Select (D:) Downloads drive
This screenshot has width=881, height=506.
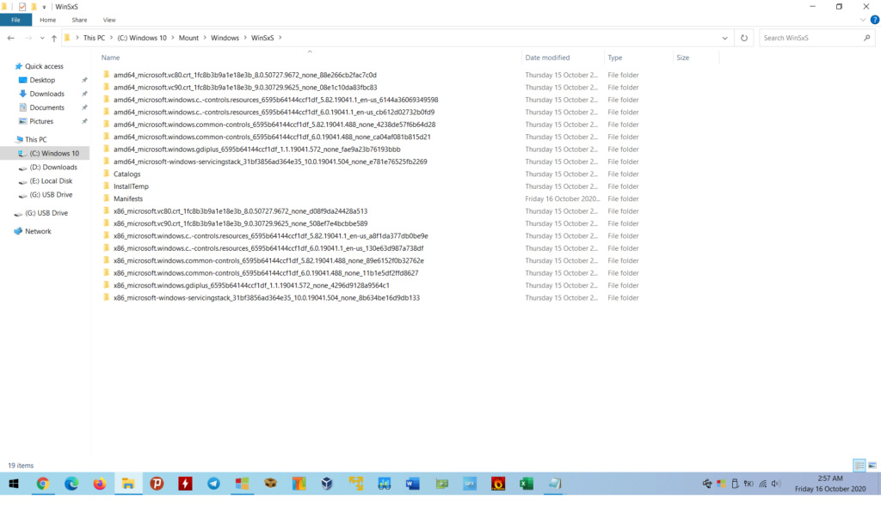tap(52, 168)
